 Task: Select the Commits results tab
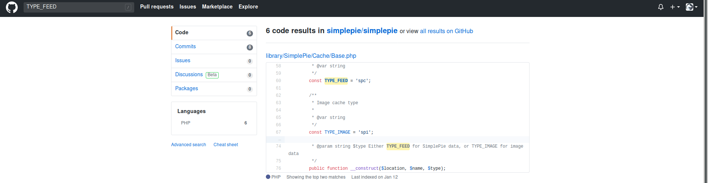(x=214, y=47)
